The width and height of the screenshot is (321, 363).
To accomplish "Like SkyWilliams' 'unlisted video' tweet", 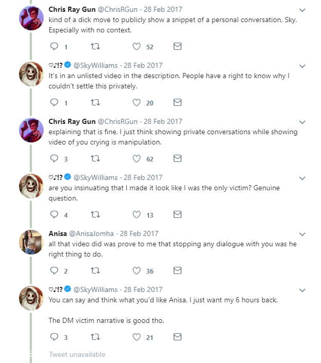I will coord(137,103).
